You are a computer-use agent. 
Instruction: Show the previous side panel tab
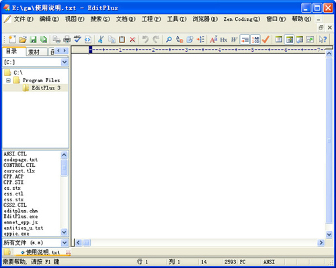(58, 51)
